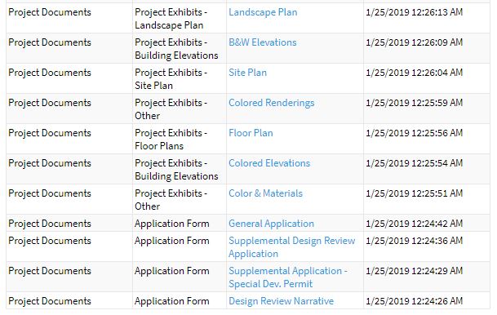497x315 pixels.
Task: Click the 12:24:26 AM timestamp cell
Action: (x=426, y=301)
